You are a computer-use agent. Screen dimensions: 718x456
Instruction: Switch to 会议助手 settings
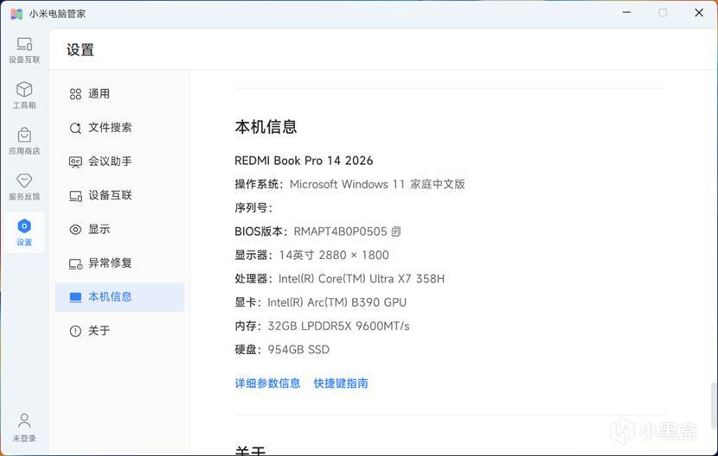click(119, 161)
